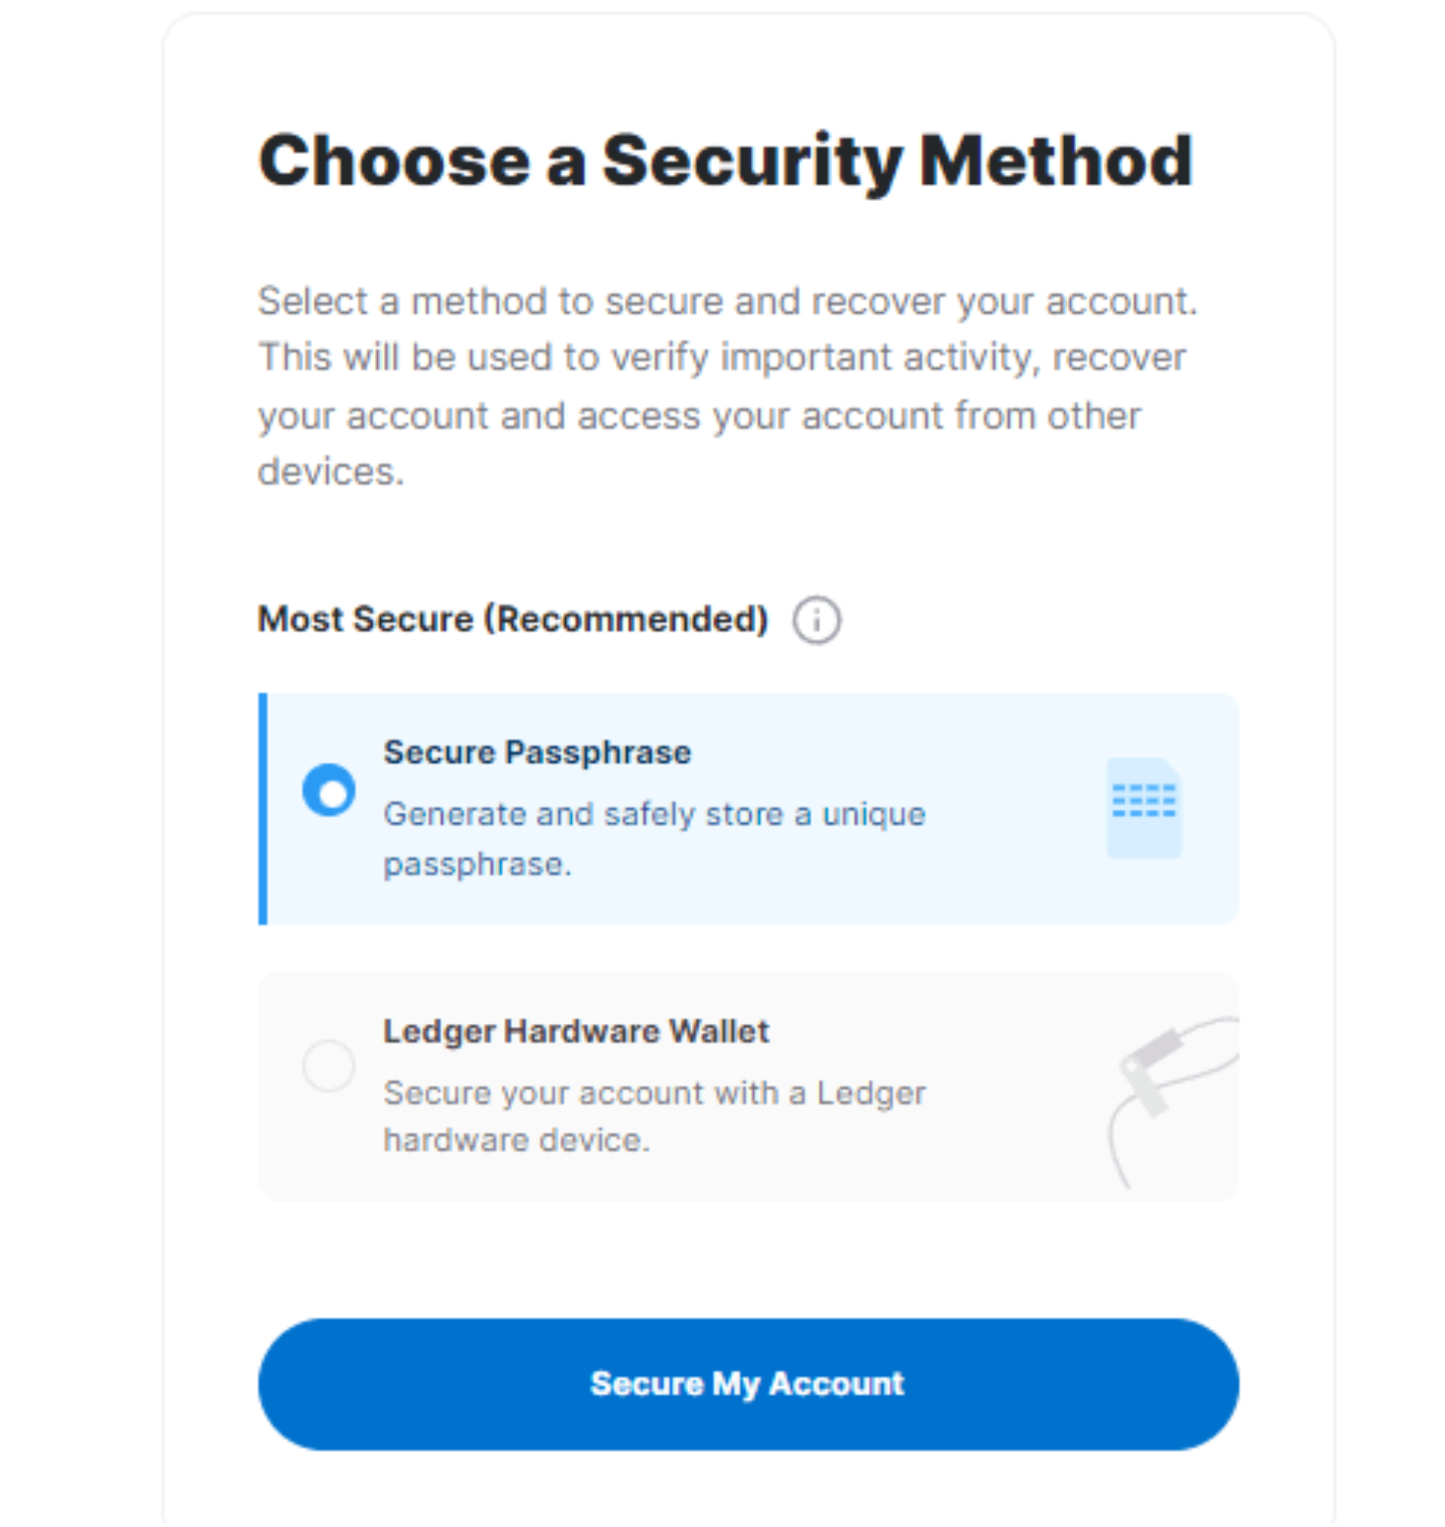Click the Secure Passphrase heading text
The height and width of the screenshot is (1527, 1445).
(x=536, y=753)
